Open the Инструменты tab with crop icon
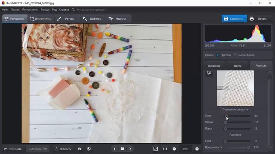275x154 pixels. pos(41,19)
